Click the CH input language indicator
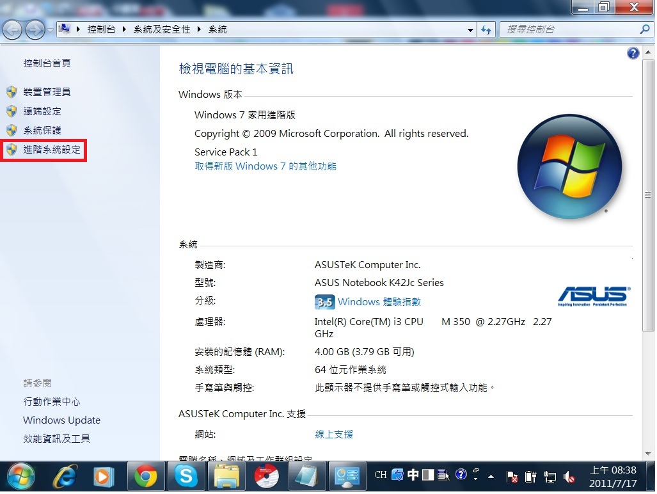The height and width of the screenshot is (494, 657). [x=381, y=475]
